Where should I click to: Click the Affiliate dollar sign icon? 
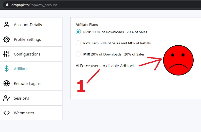7,69
